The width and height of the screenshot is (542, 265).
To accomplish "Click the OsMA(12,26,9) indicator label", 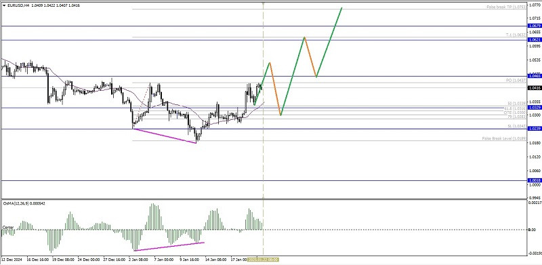I will [14, 203].
